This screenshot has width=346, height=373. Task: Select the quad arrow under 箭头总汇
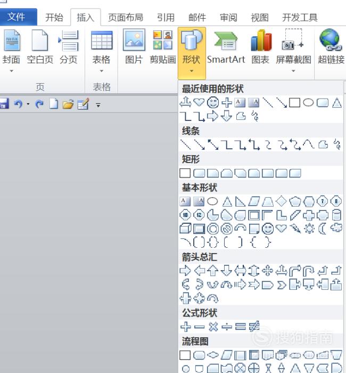[x=268, y=271]
